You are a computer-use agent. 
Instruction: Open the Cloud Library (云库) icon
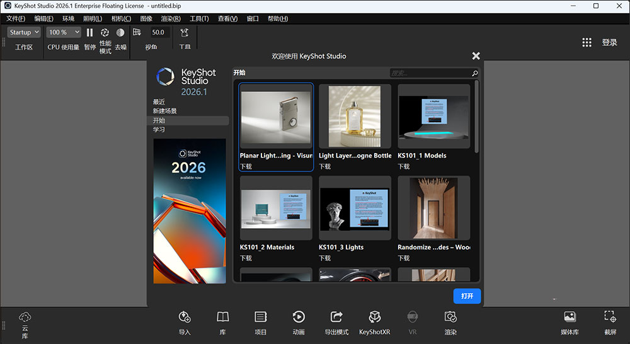[25, 318]
